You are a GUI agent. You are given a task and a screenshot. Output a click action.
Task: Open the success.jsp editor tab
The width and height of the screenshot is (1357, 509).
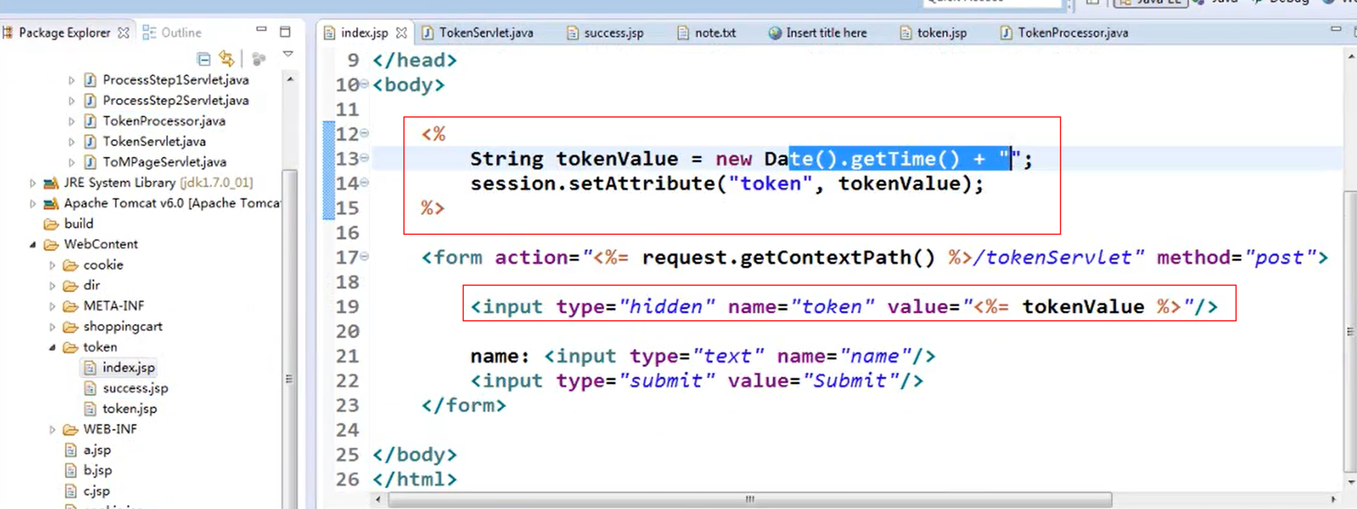605,33
